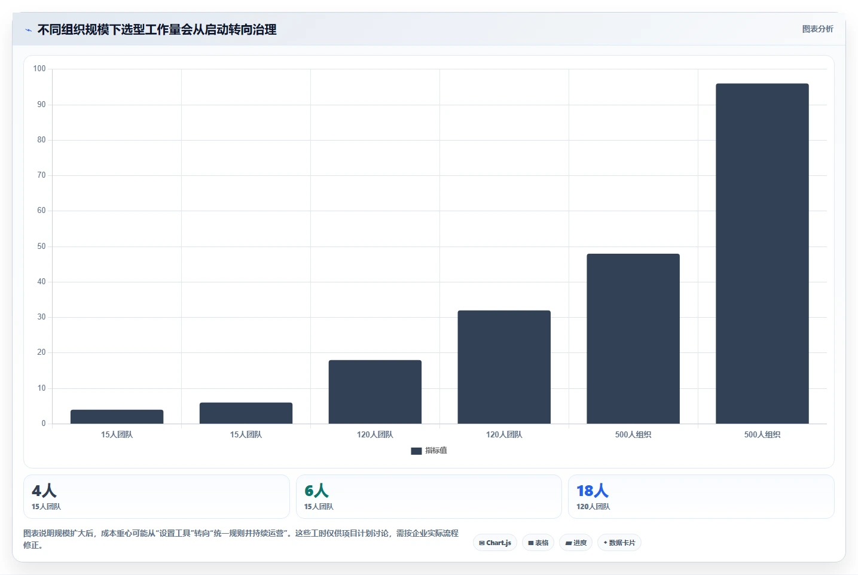The width and height of the screenshot is (858, 575).
Task: Open the blue 18人 data card
Action: (701, 497)
